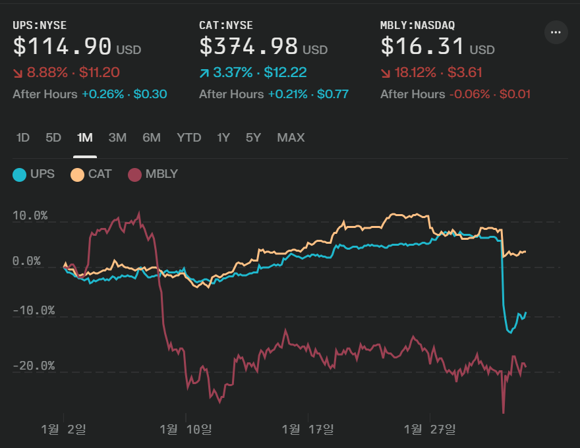Select the 1M time range tab
580x448 pixels.
(x=85, y=138)
